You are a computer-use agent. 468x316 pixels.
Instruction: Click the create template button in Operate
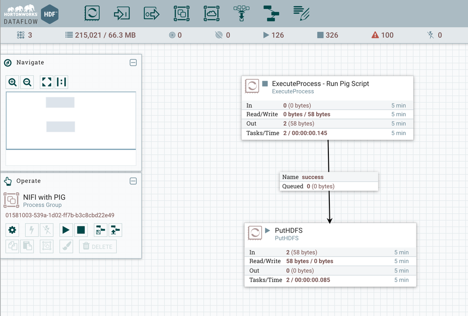click(x=100, y=230)
